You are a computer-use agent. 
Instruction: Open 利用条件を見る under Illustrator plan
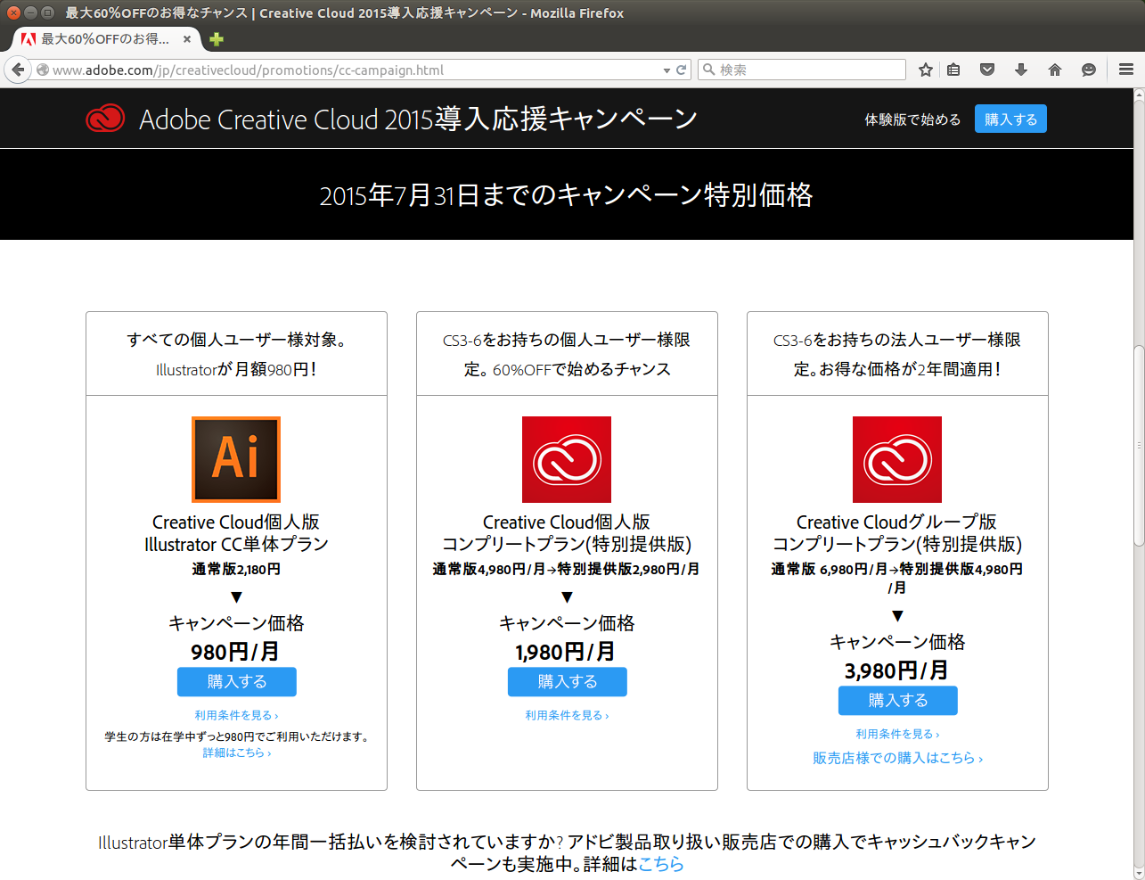coord(236,716)
